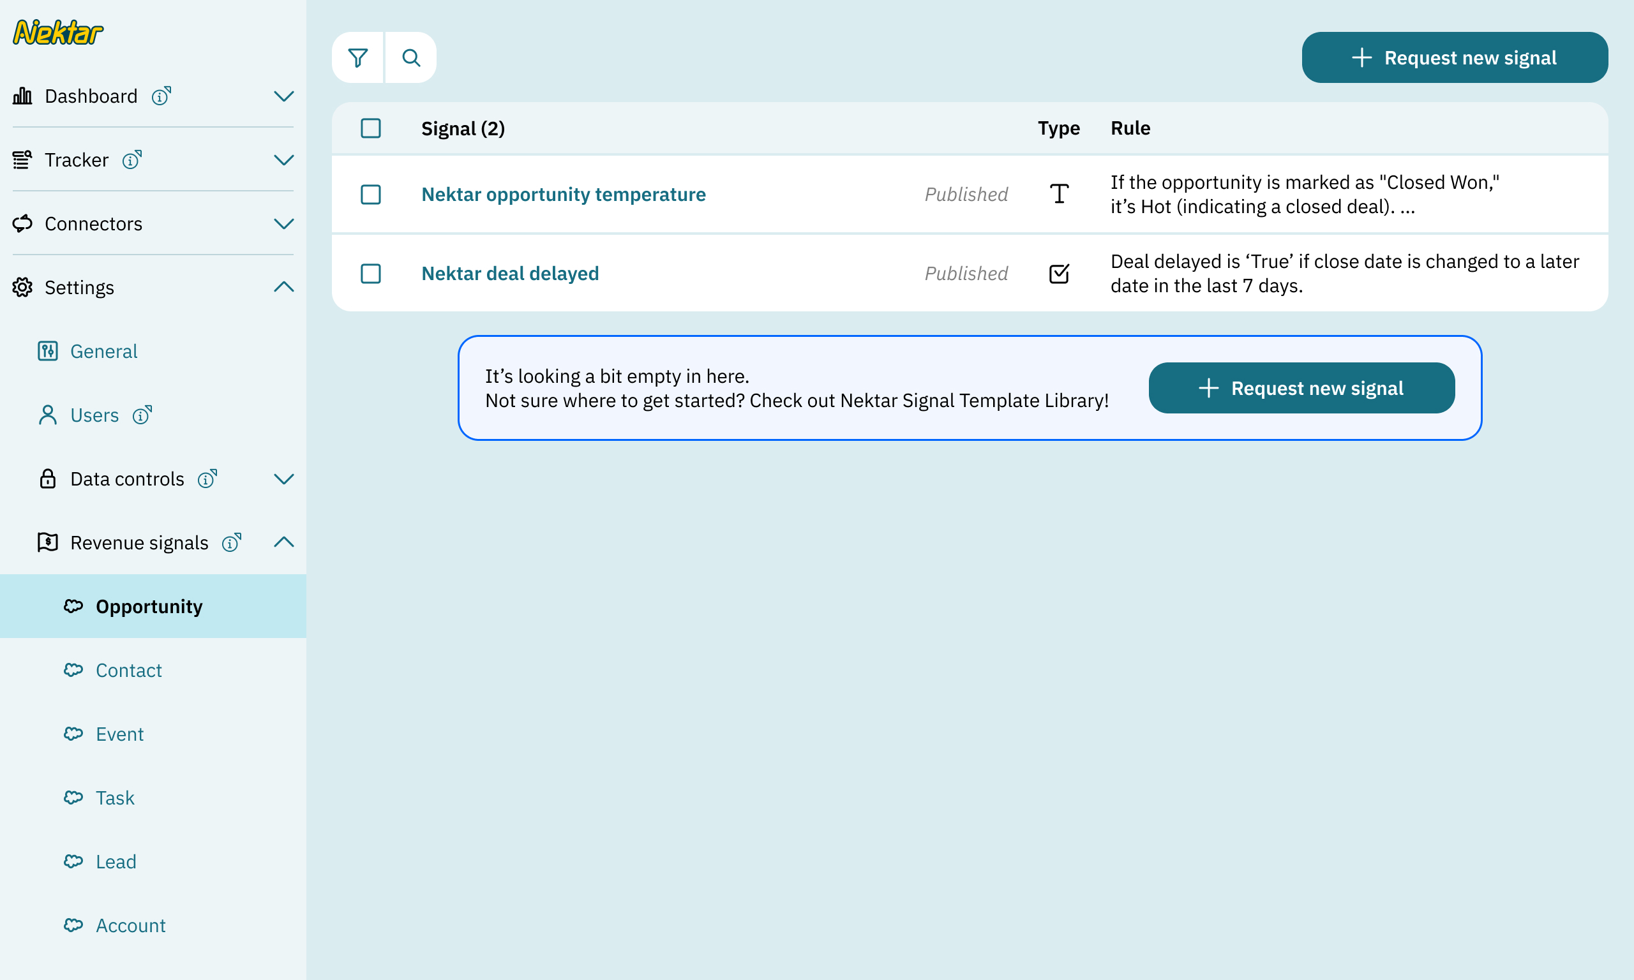The width and height of the screenshot is (1634, 980).
Task: Open Tracker info icon
Action: point(131,160)
